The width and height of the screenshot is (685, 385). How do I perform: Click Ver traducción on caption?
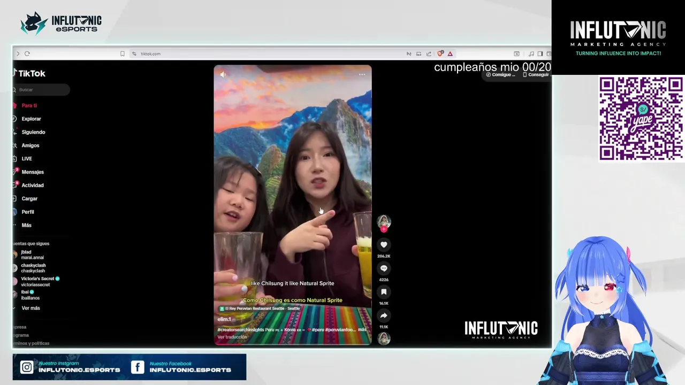coord(232,337)
